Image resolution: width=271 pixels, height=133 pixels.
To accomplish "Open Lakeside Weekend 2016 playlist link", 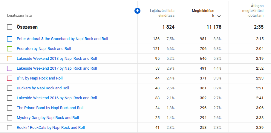I will tap(57, 98).
